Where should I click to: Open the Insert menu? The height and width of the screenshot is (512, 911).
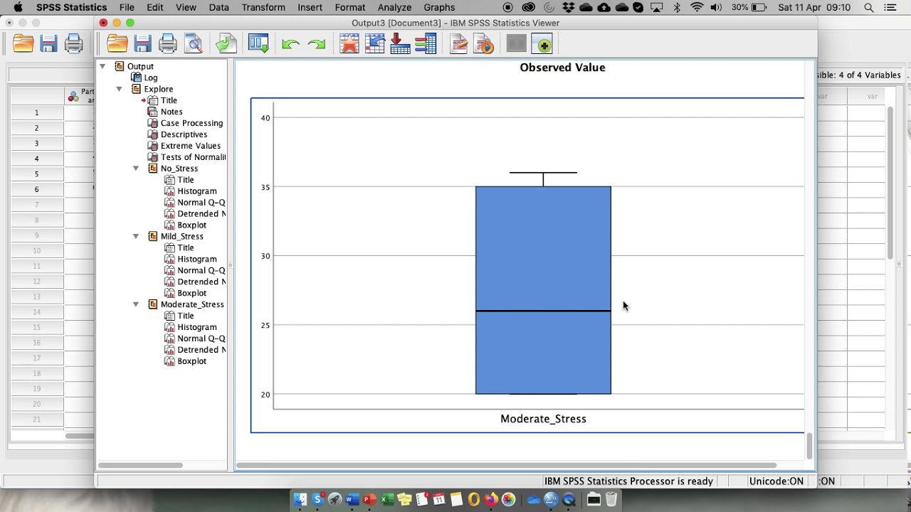pos(310,7)
